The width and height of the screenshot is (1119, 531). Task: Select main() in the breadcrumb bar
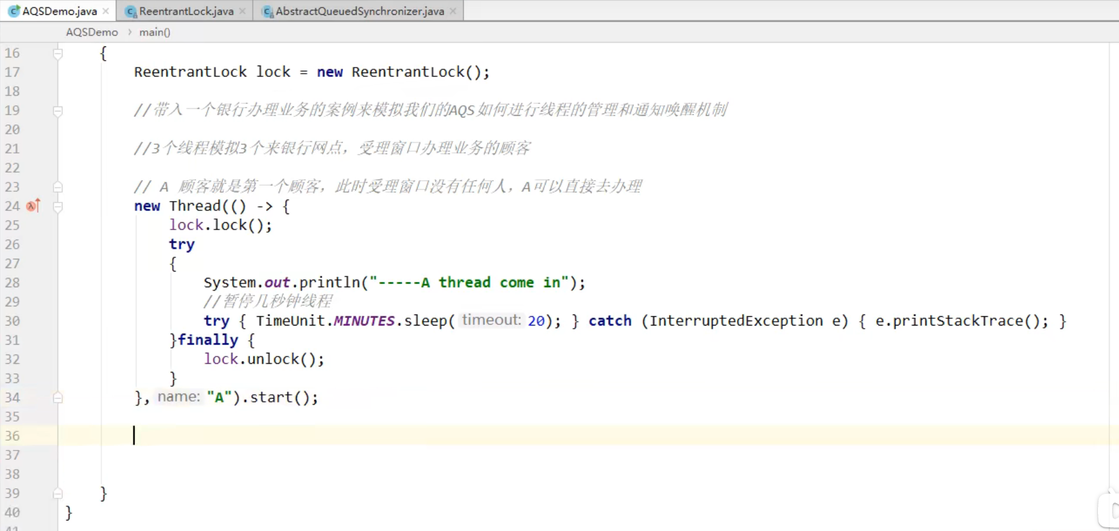[x=155, y=32]
